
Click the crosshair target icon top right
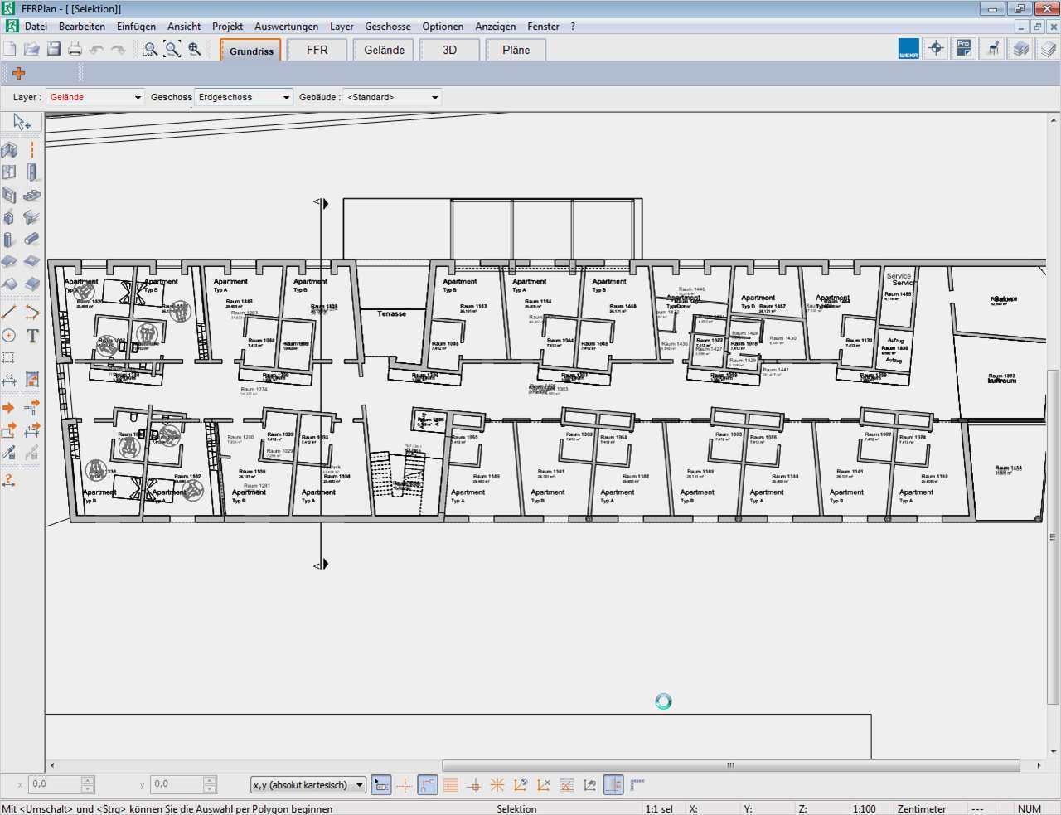click(x=936, y=49)
